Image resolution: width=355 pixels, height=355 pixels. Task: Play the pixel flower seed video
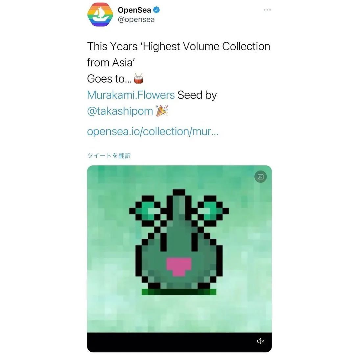click(179, 249)
